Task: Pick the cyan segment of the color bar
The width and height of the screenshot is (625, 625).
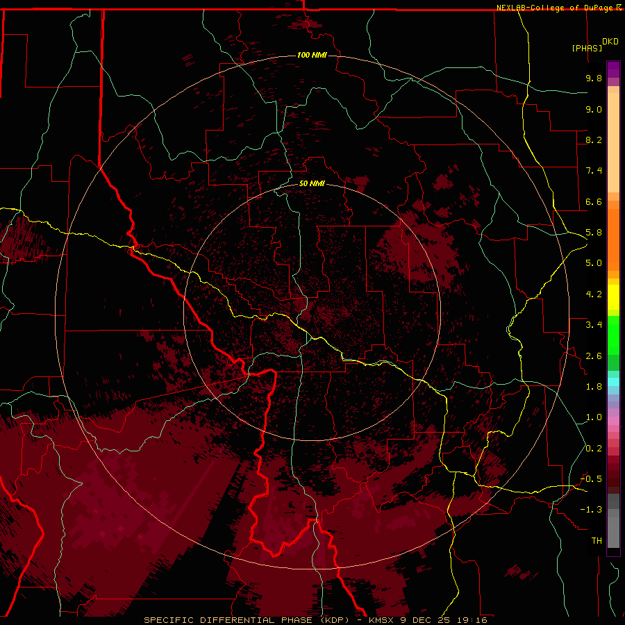Action: point(613,381)
